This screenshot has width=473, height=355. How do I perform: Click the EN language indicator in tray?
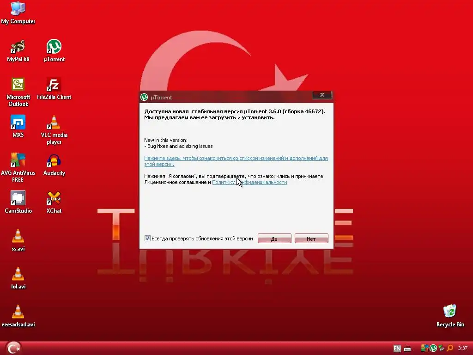[x=397, y=349]
